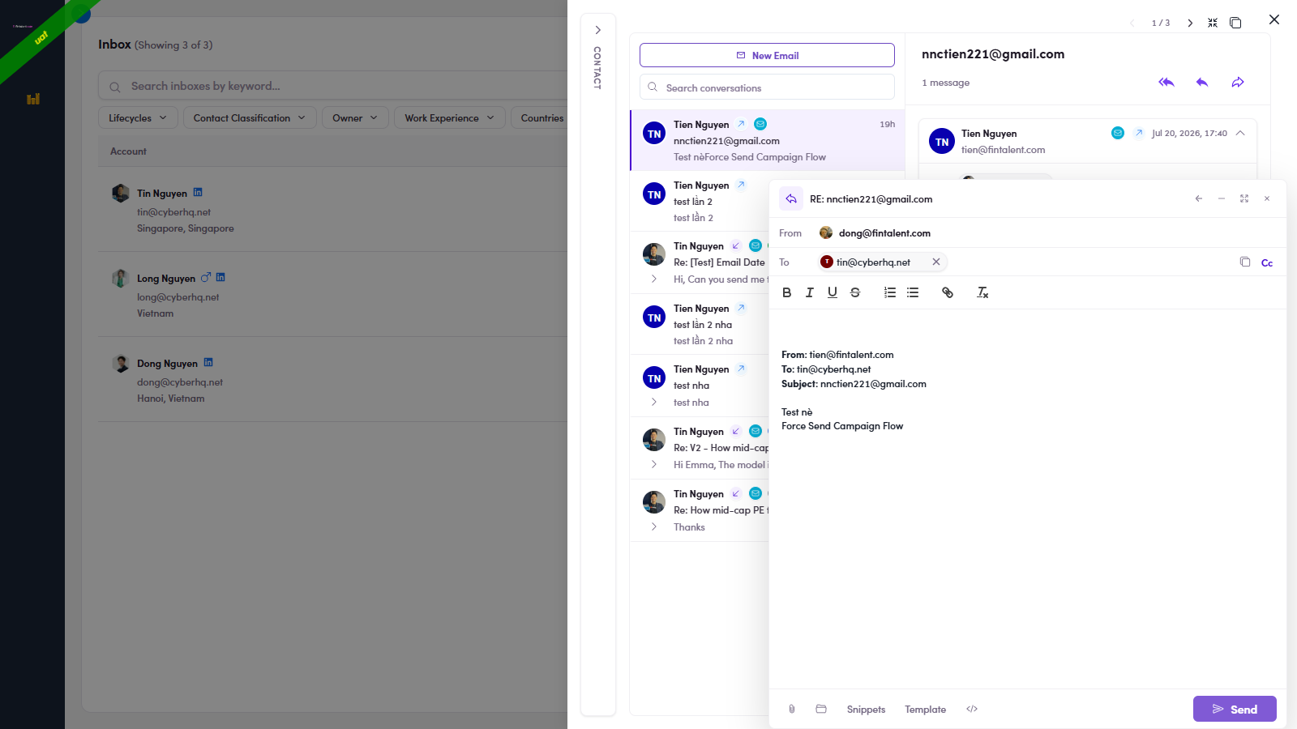1297x729 pixels.
Task: Click the chart icon in left sidebar
Action: click(x=33, y=99)
